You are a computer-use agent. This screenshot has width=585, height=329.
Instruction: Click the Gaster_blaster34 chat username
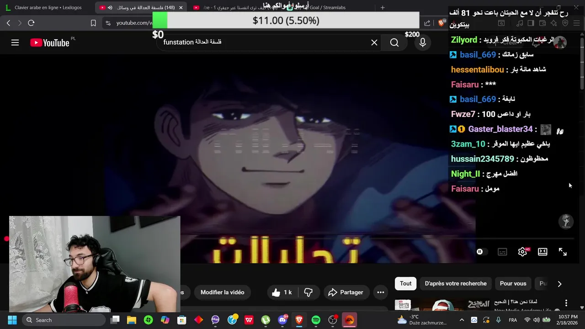[x=500, y=129]
